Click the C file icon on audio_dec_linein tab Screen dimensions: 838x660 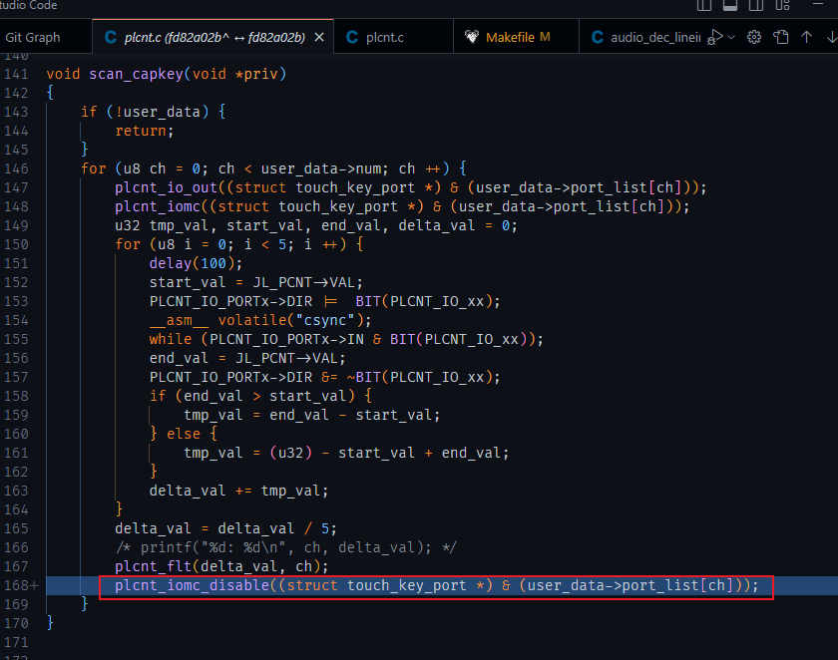coord(598,37)
